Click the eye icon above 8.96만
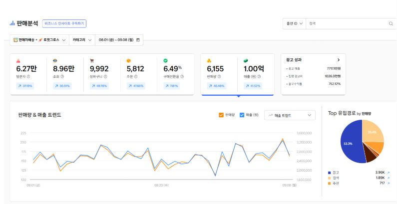Image resolution: width=397 pixels, height=204 pixels. [x=55, y=61]
